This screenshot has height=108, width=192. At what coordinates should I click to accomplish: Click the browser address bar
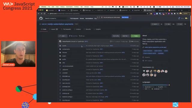coord(97,13)
